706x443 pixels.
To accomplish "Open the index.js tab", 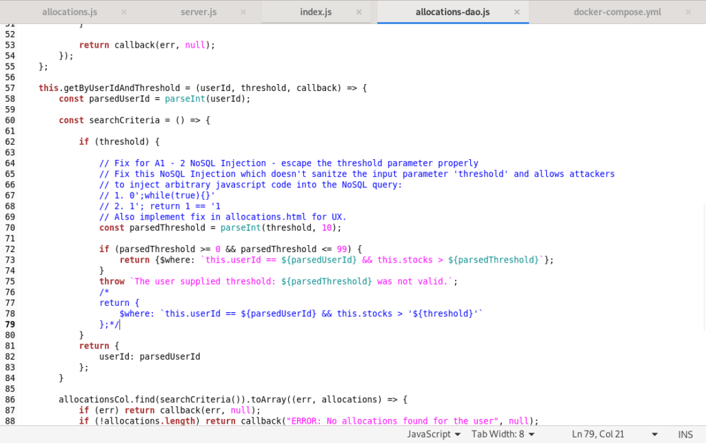I will tap(316, 12).
